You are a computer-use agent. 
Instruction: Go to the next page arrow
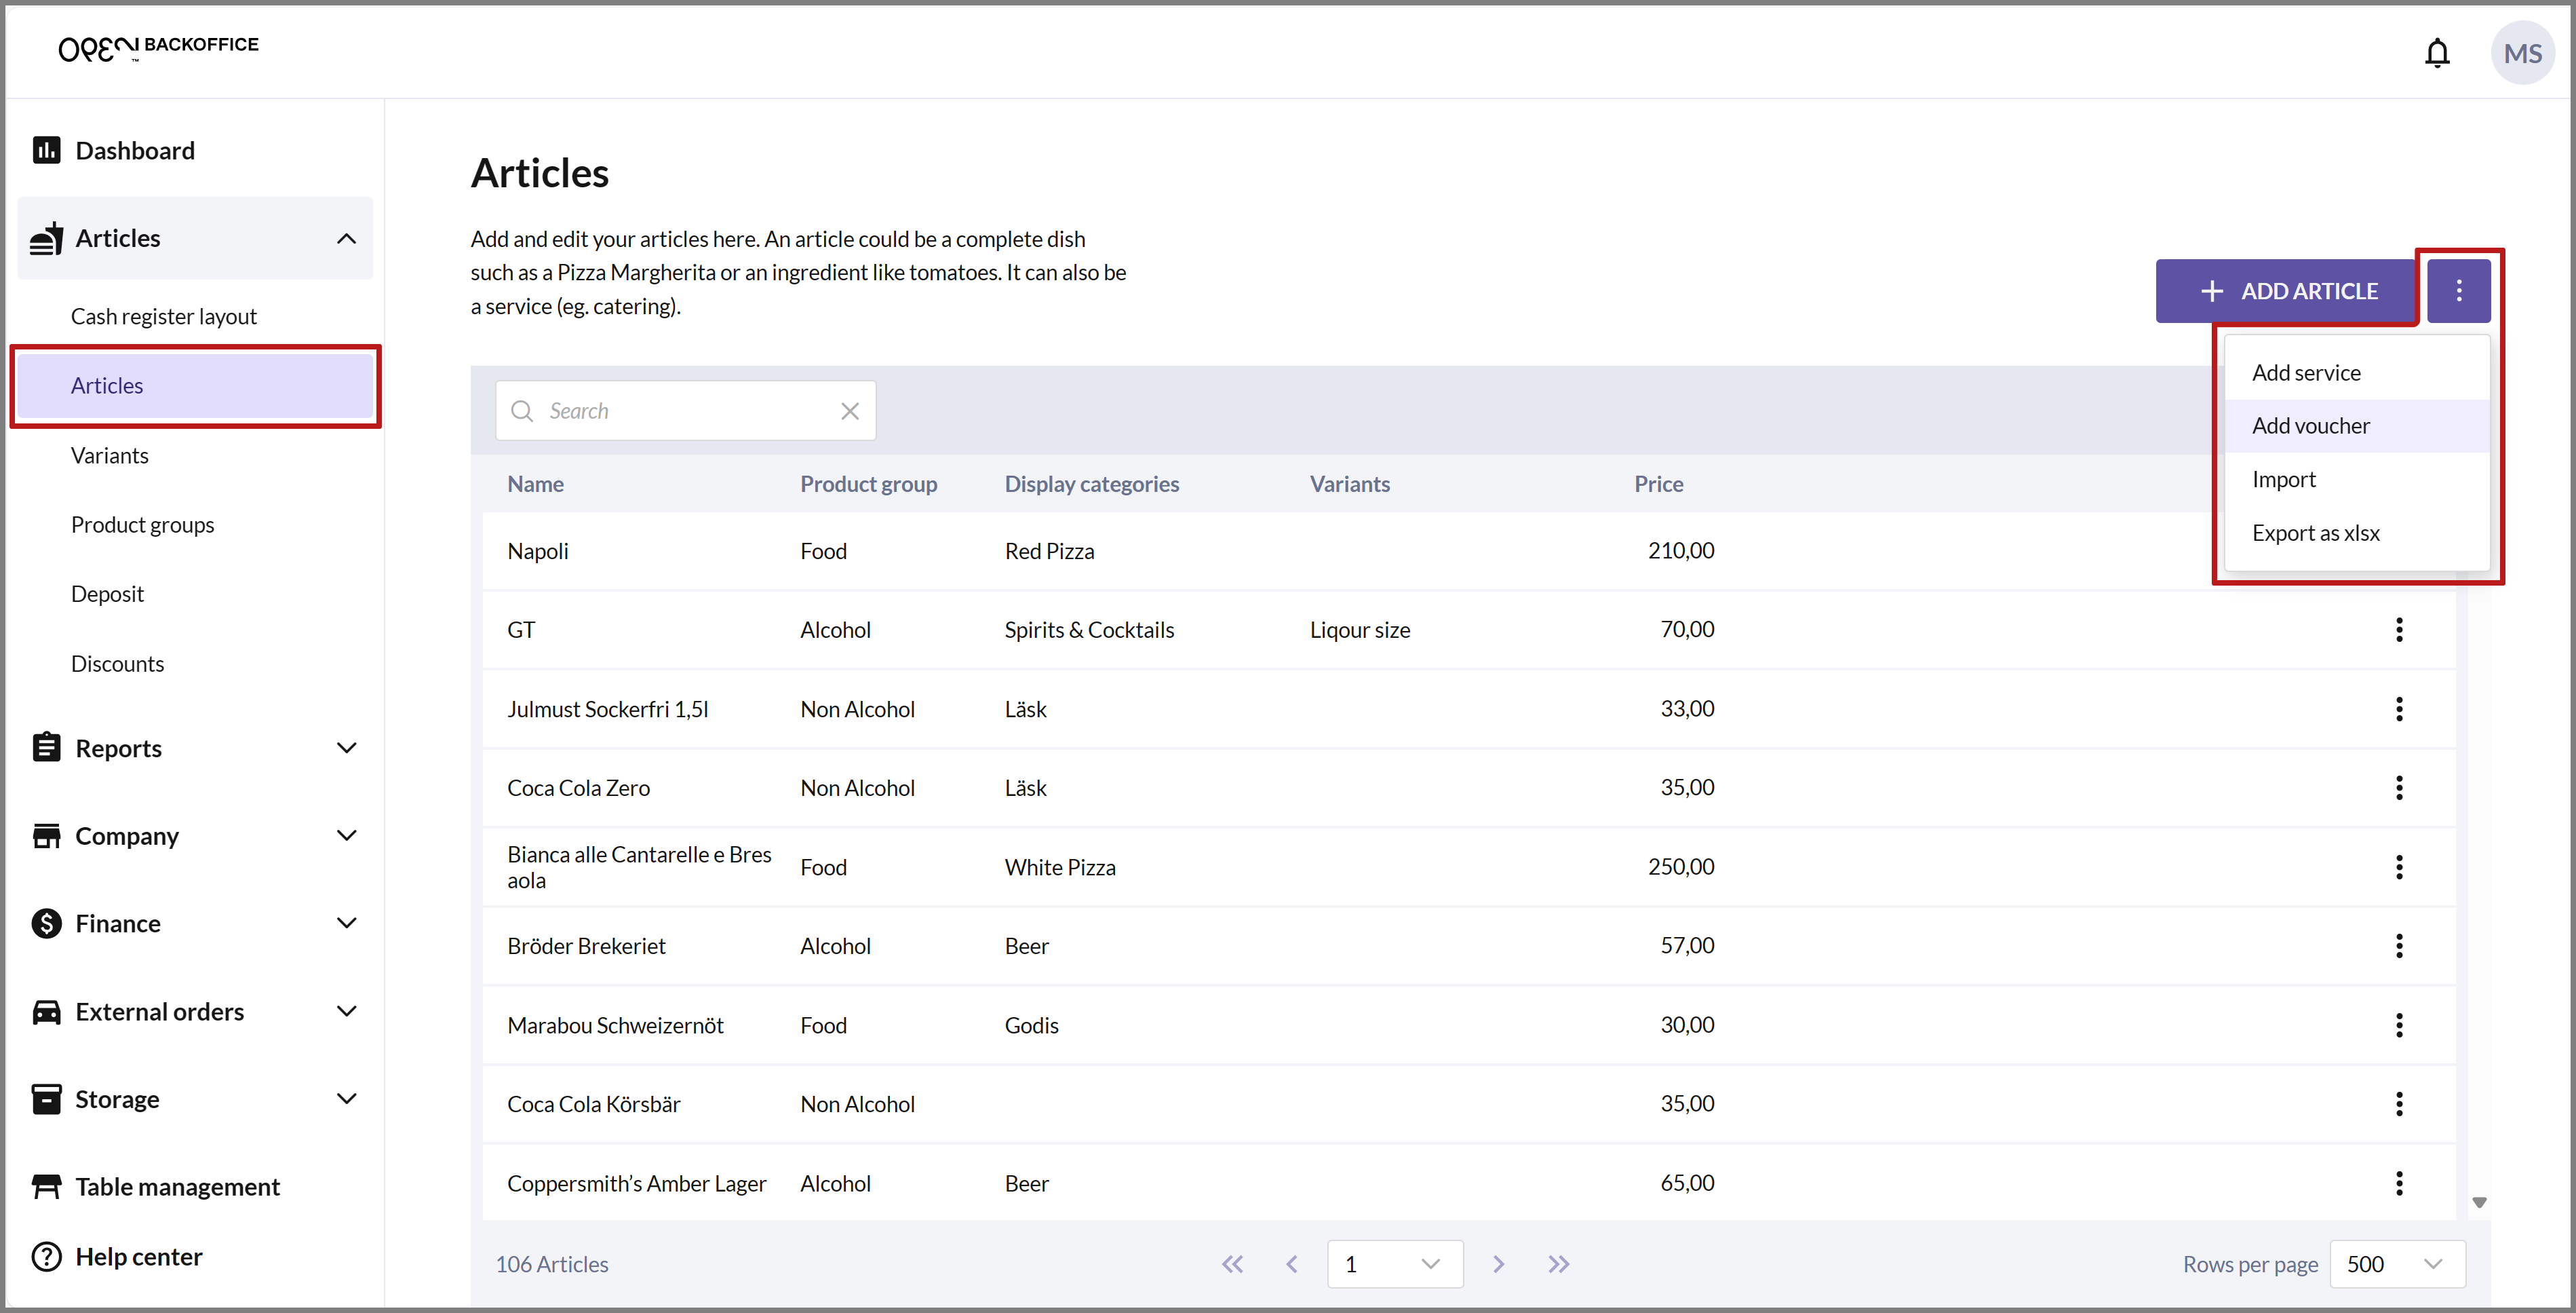(1497, 1264)
